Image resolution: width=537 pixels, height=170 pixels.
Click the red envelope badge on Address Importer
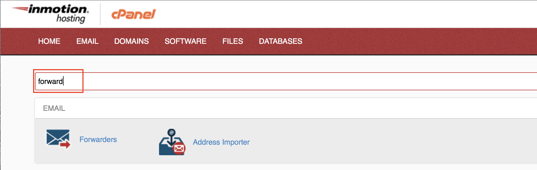pyautogui.click(x=179, y=149)
